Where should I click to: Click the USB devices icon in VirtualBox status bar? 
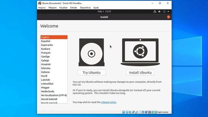click(136, 112)
